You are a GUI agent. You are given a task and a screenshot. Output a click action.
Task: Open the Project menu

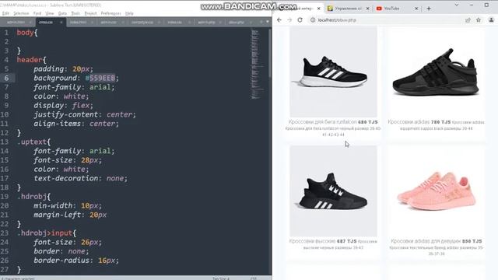(x=90, y=13)
